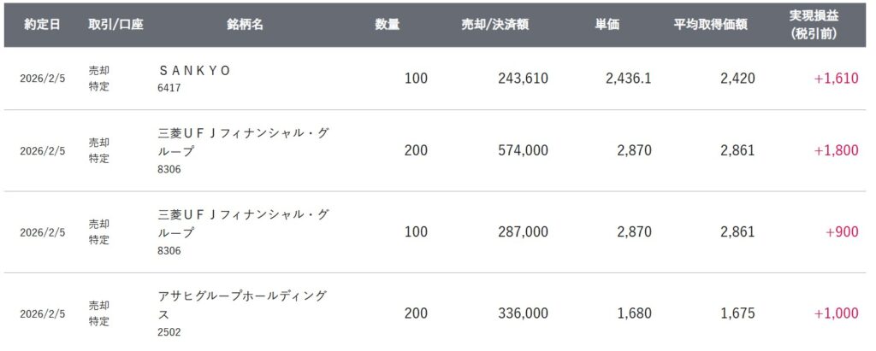Select the 243,610 settlement amount
Image resolution: width=876 pixels, height=351 pixels.
click(x=523, y=79)
